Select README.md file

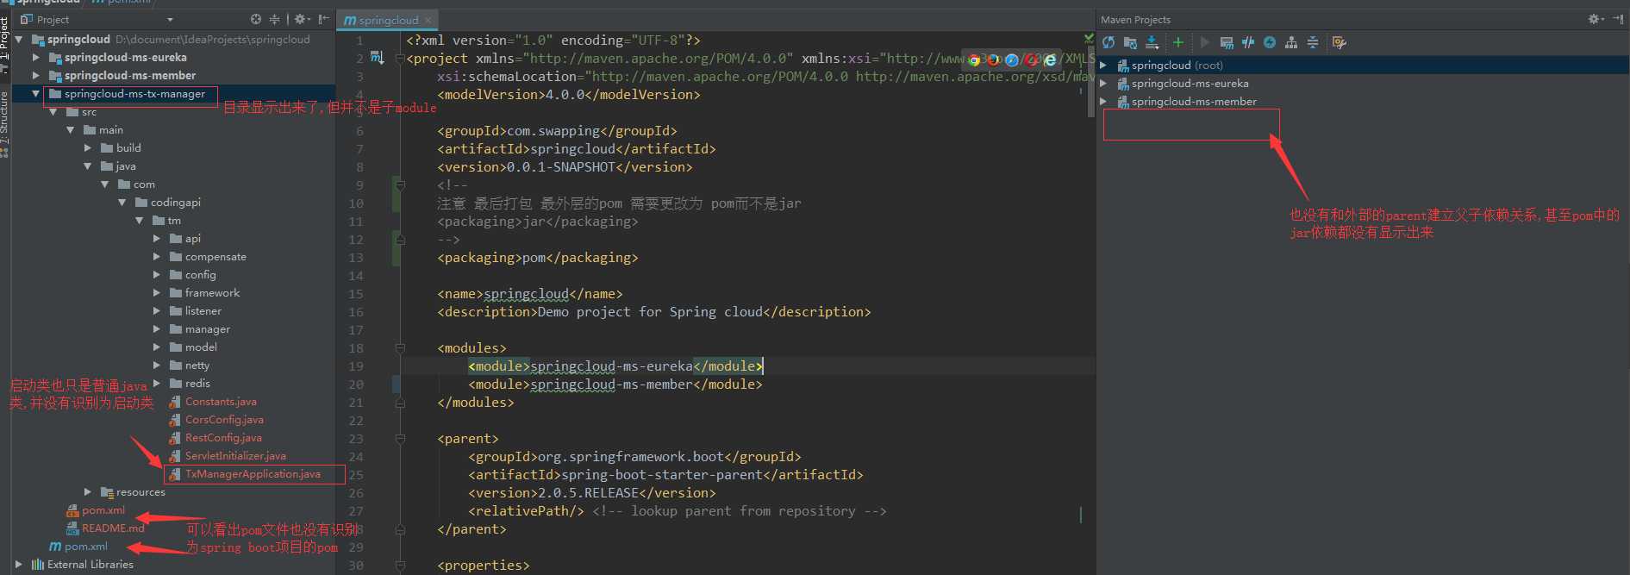point(112,528)
